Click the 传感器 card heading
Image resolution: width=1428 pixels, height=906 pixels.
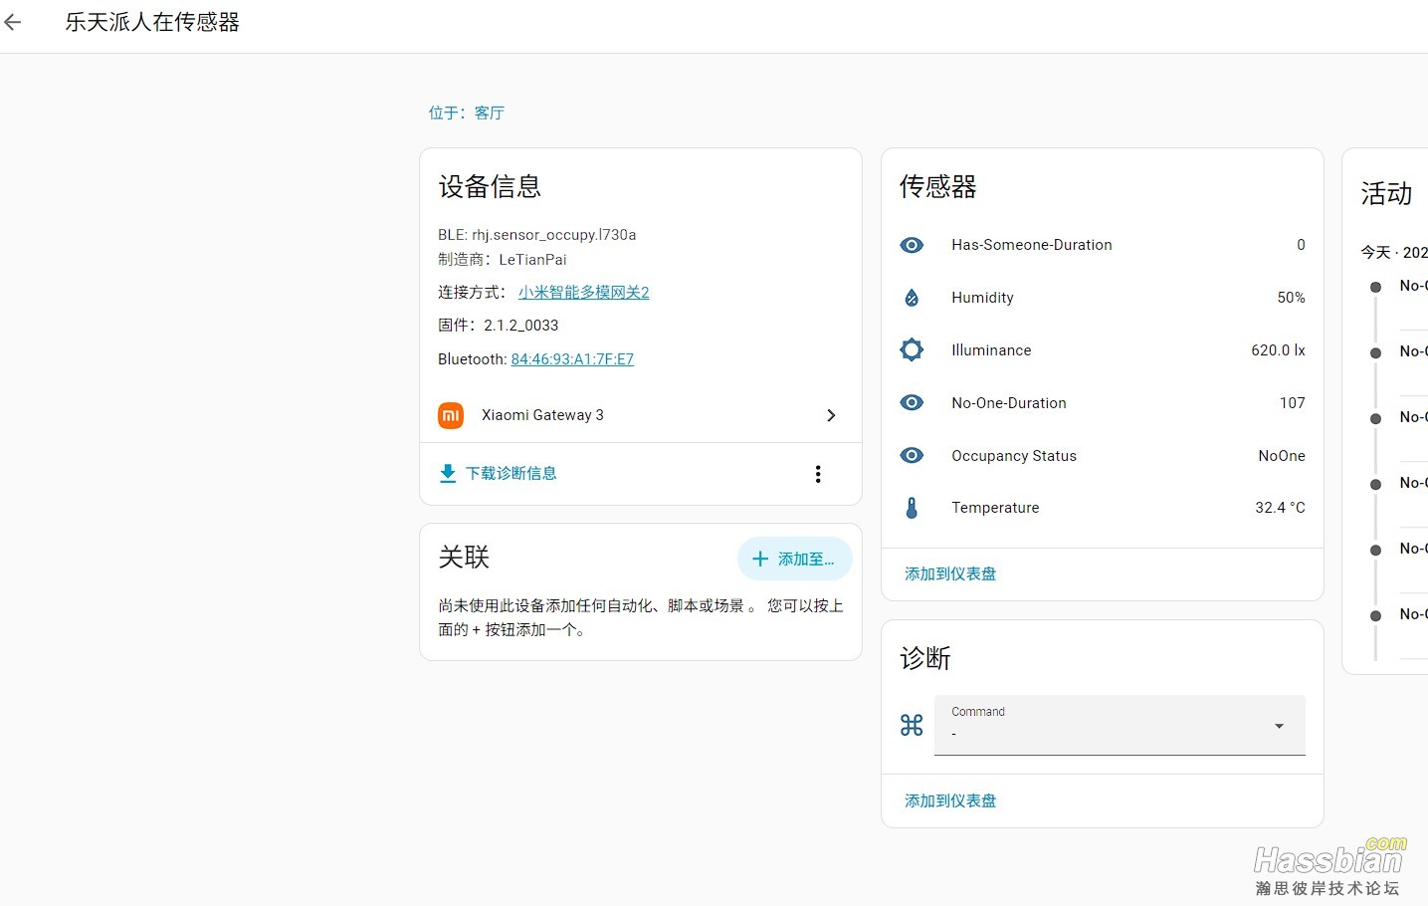(938, 186)
